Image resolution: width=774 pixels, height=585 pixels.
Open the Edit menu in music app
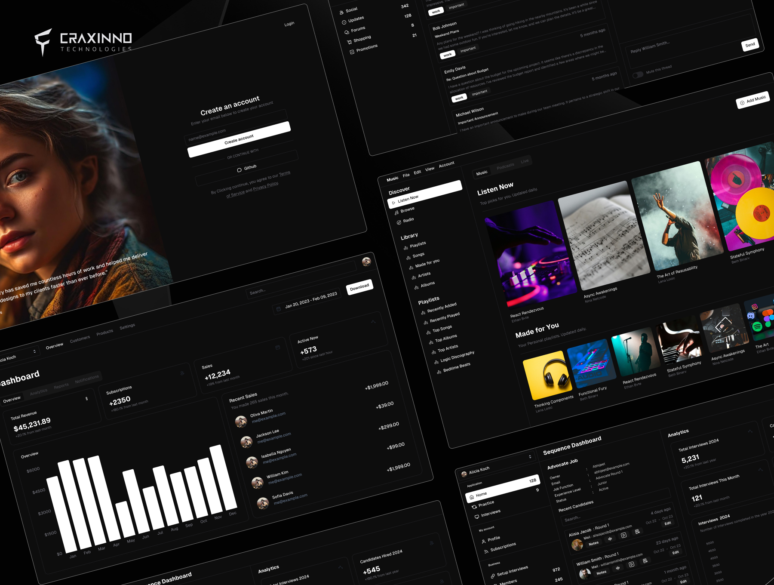click(x=418, y=172)
